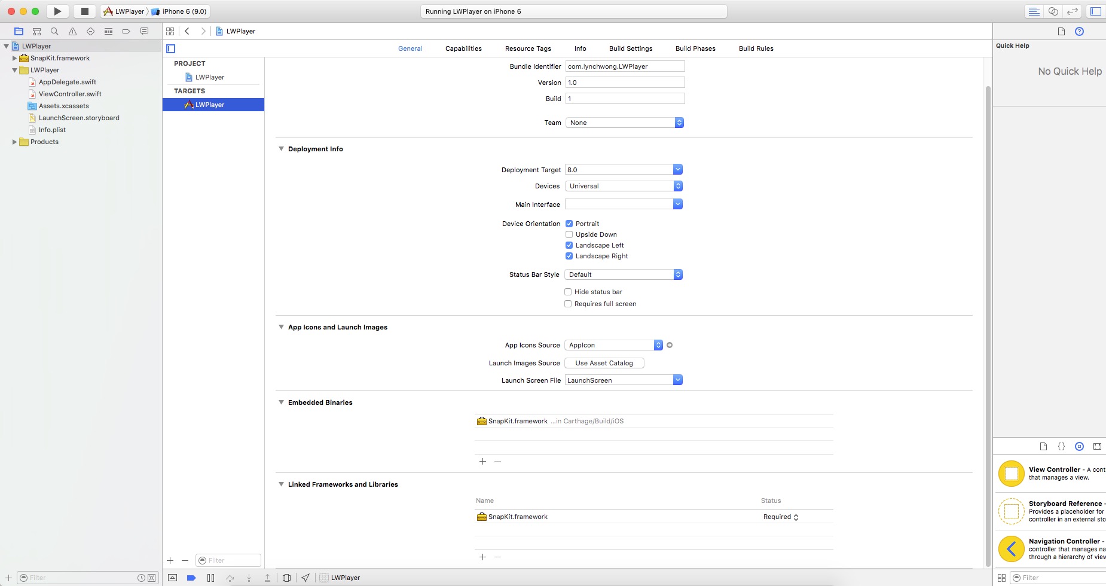Toggle Portrait orientation checkbox
The height and width of the screenshot is (586, 1106).
pyautogui.click(x=569, y=224)
